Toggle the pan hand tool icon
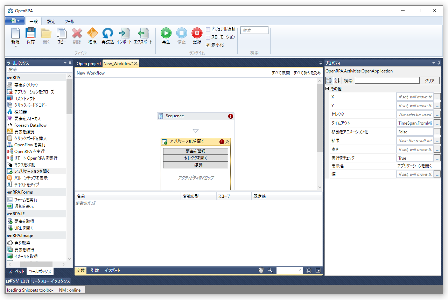The image size is (448, 300). [x=261, y=270]
